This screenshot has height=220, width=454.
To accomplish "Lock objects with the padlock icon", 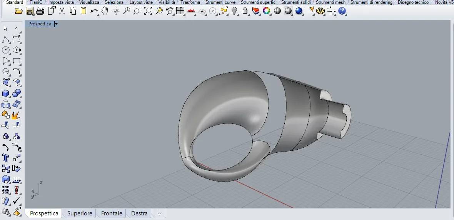I will point(245,11).
